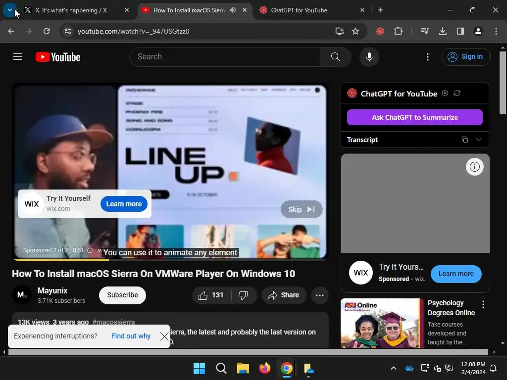Go forward to the next page
Viewport: 507px width, 380px height.
click(x=28, y=31)
